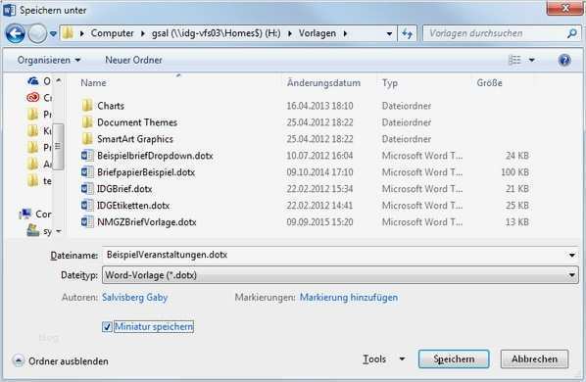The width and height of the screenshot is (586, 382).
Task: Click the IDGEtiketten.dotx Word icon
Action: click(87, 206)
